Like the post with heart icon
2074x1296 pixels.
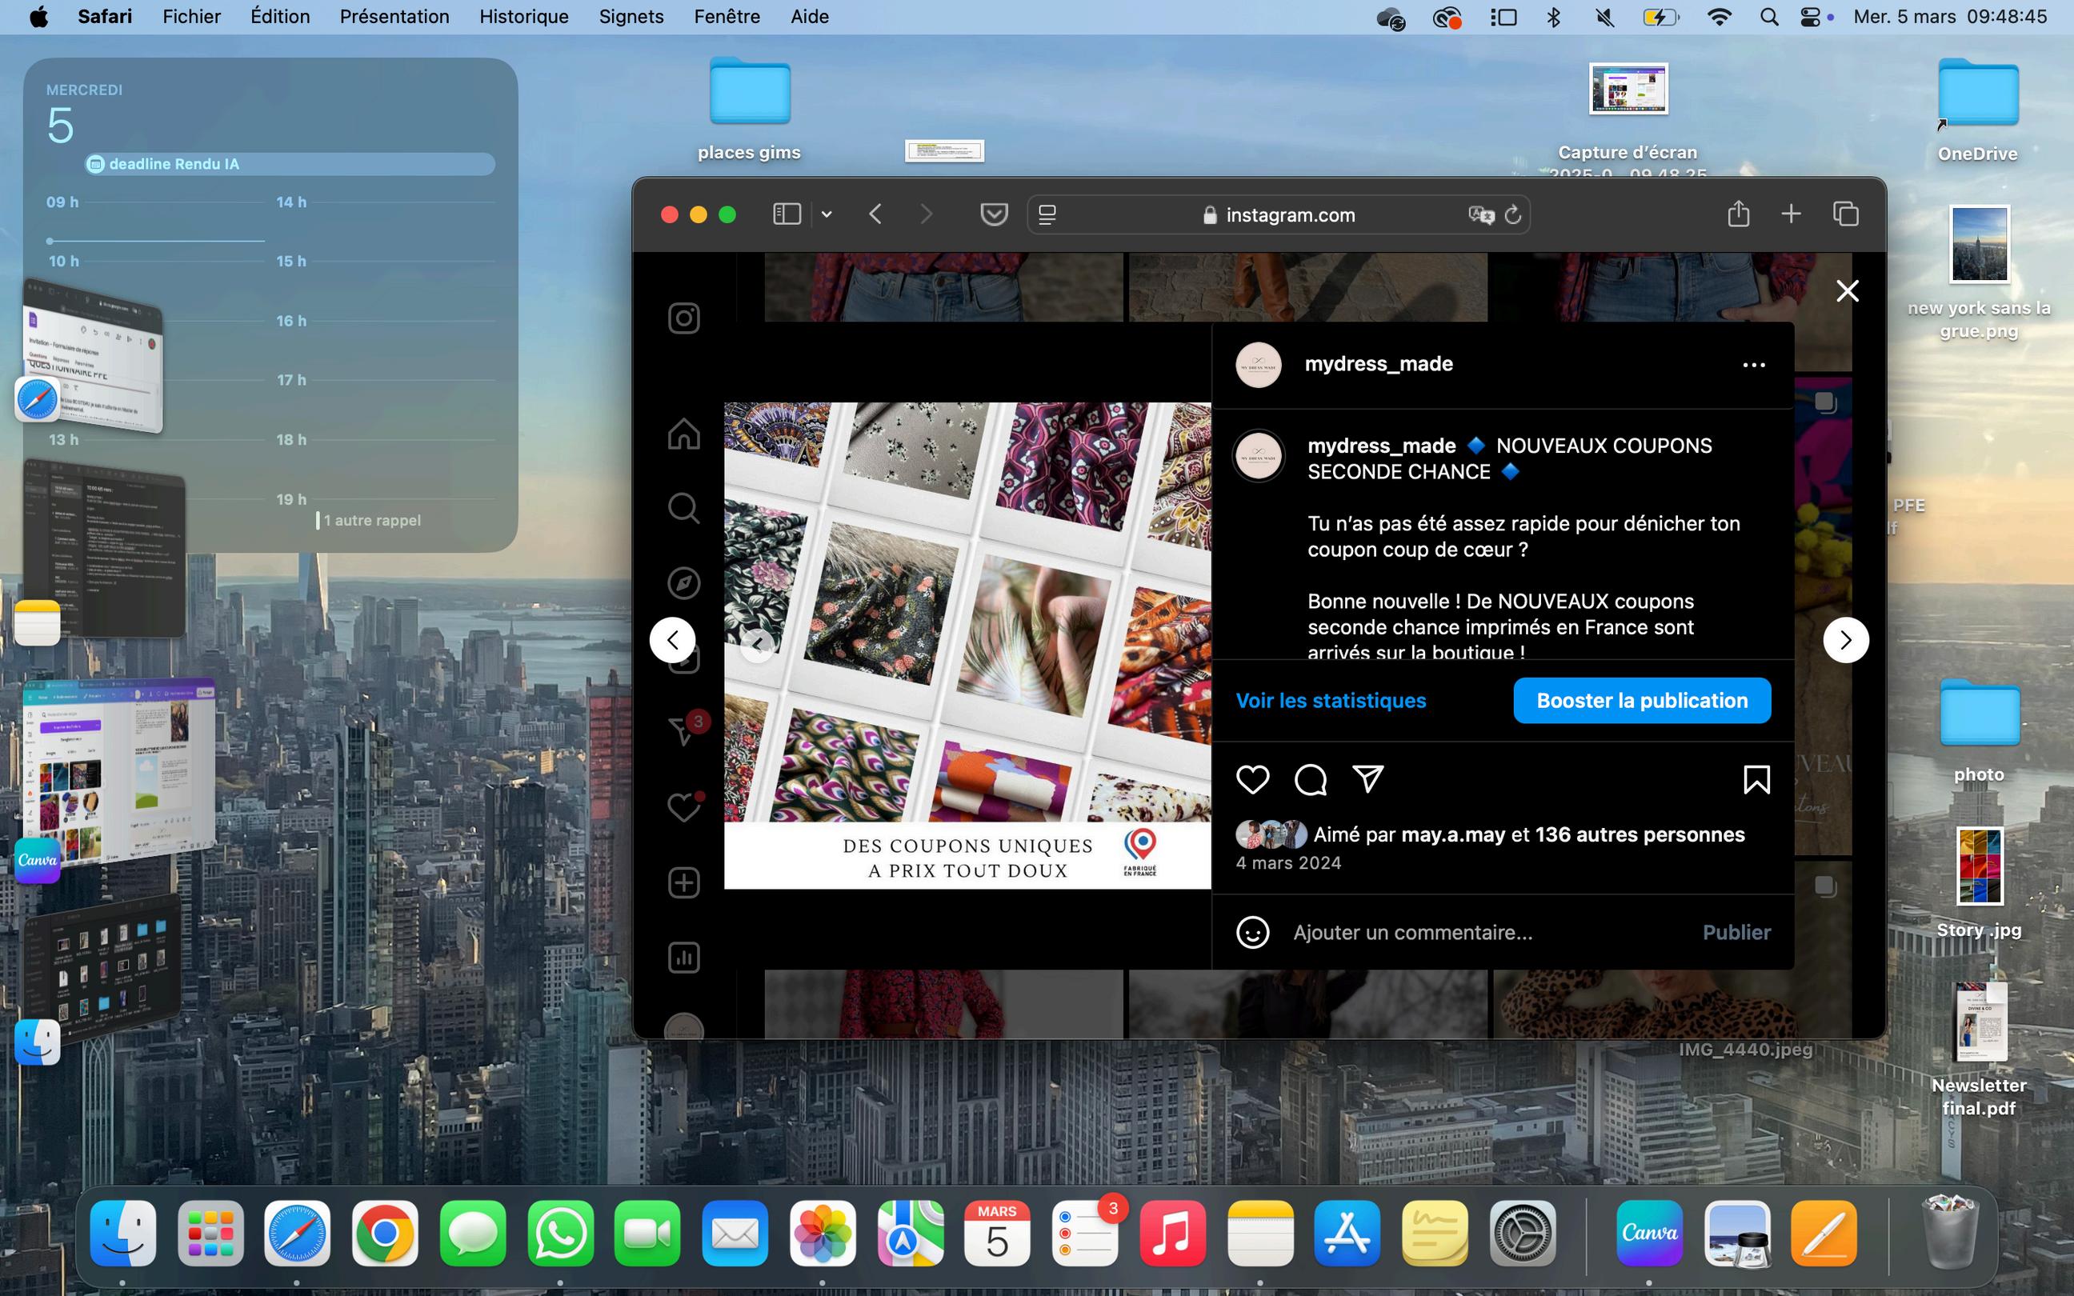point(1252,779)
